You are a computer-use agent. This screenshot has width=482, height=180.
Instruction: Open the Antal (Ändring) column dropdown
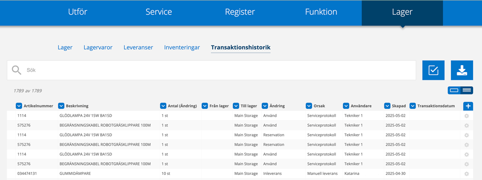tap(163, 106)
